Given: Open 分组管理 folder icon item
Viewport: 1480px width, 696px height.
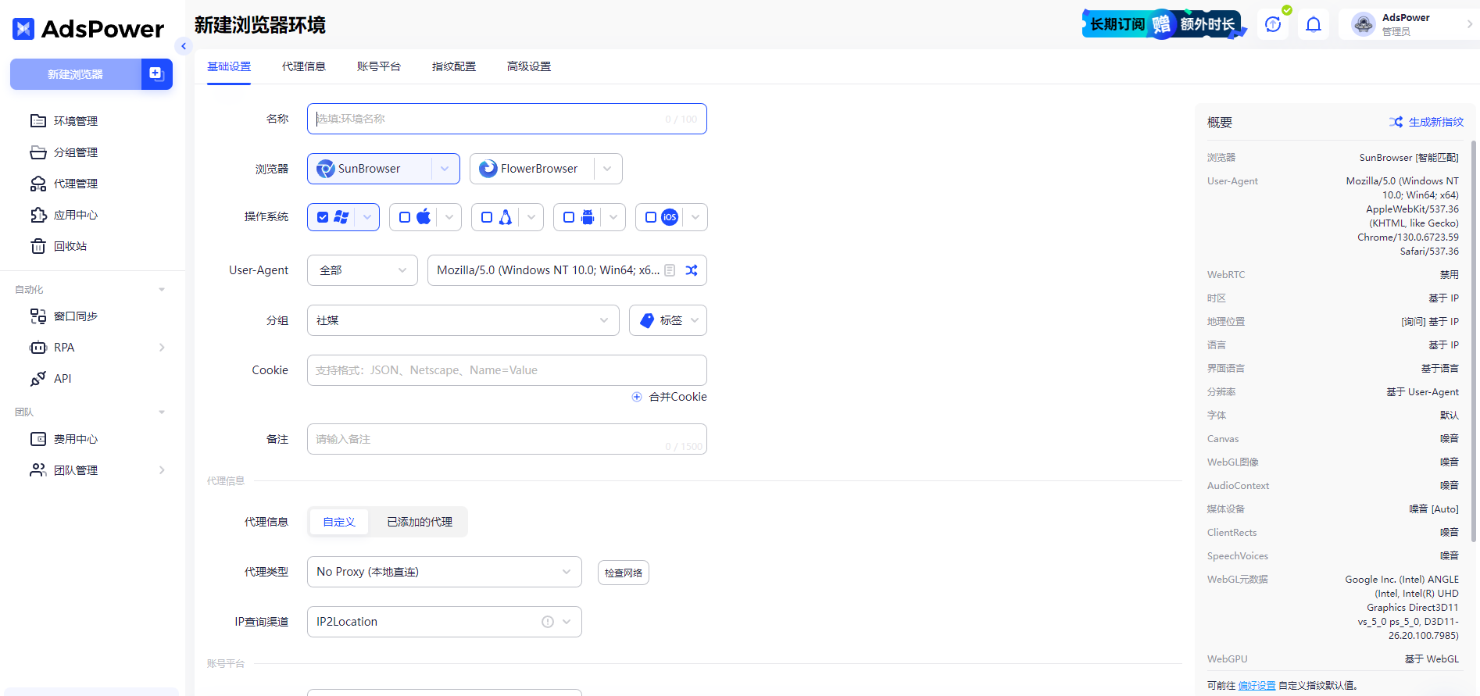Looking at the screenshot, I should coord(64,152).
